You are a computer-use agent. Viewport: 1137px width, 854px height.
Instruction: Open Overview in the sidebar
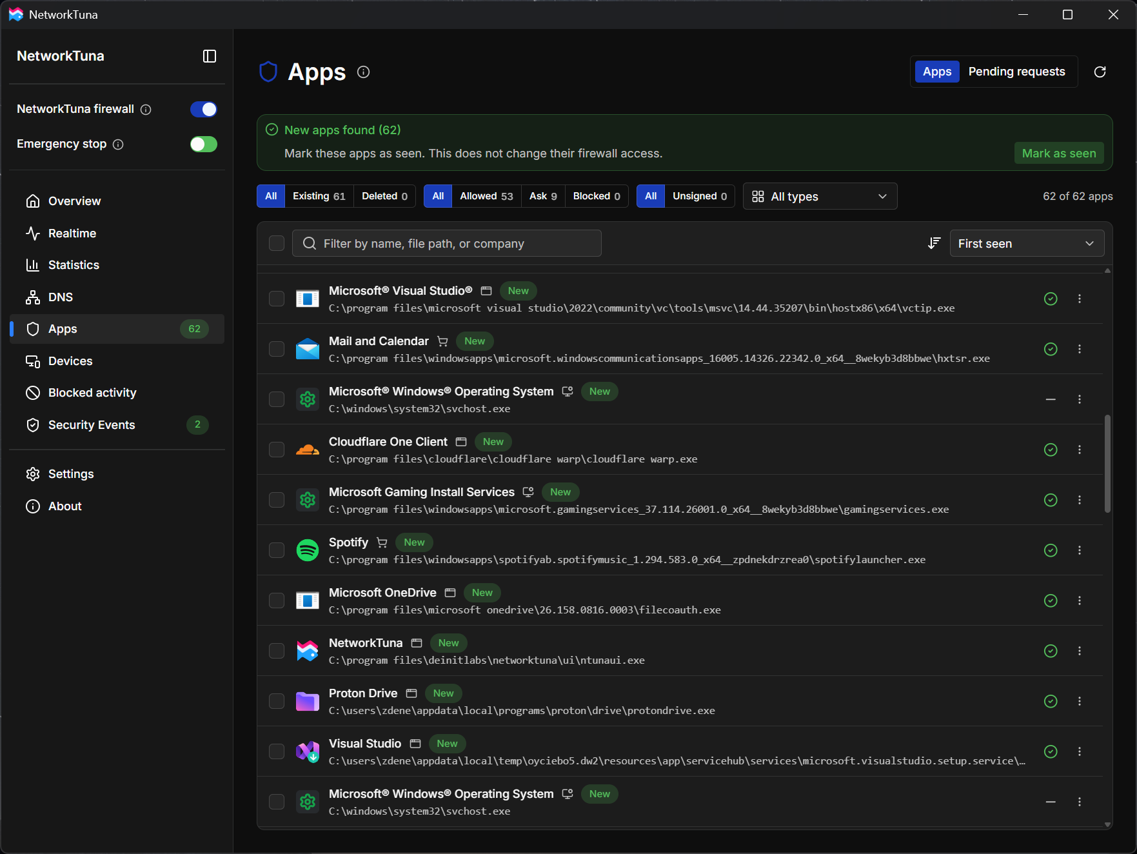tap(117, 201)
